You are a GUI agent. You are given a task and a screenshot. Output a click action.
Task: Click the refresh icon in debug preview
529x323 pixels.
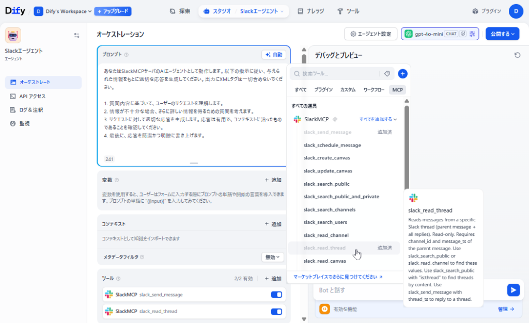click(517, 55)
